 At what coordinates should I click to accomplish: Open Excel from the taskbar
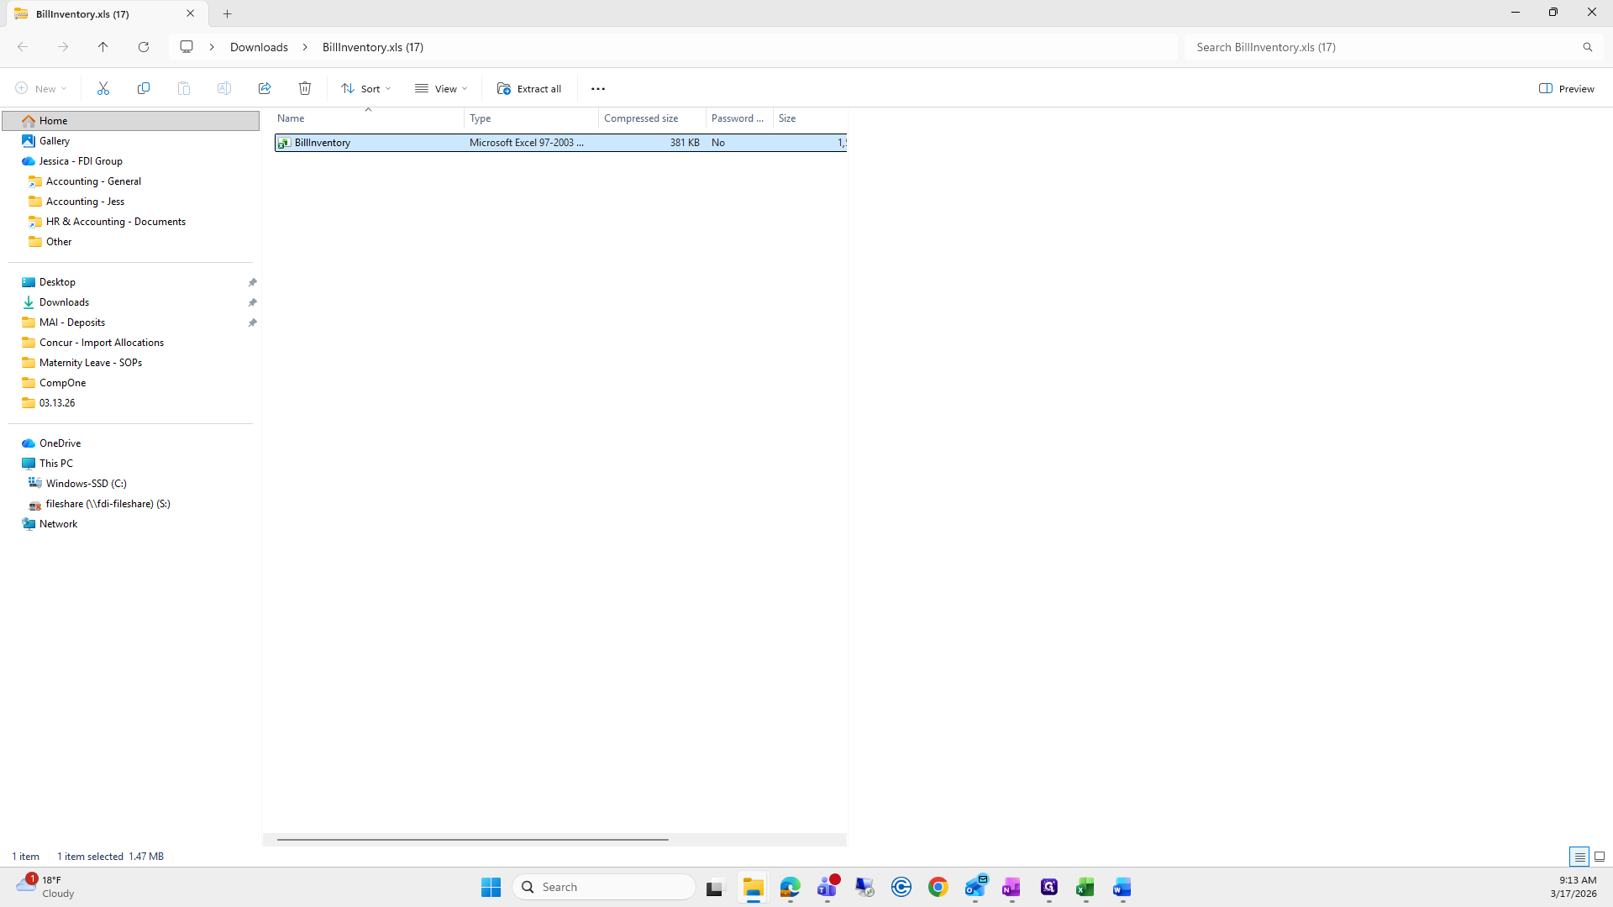coord(1085,887)
